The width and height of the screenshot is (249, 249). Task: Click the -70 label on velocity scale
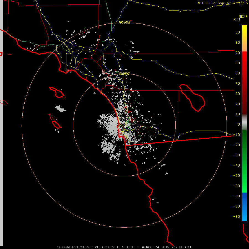(x=237, y=196)
